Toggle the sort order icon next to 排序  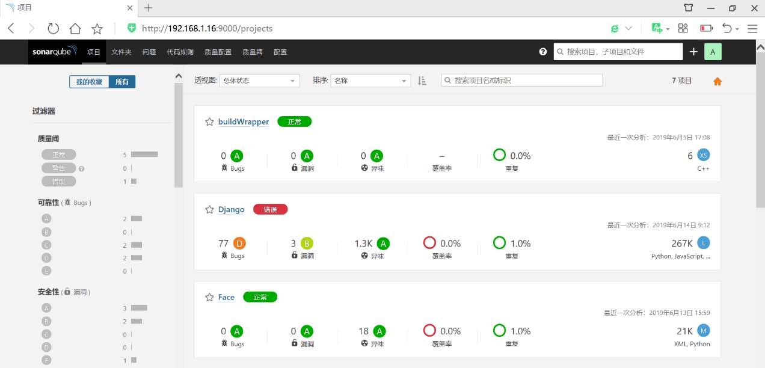tap(422, 80)
